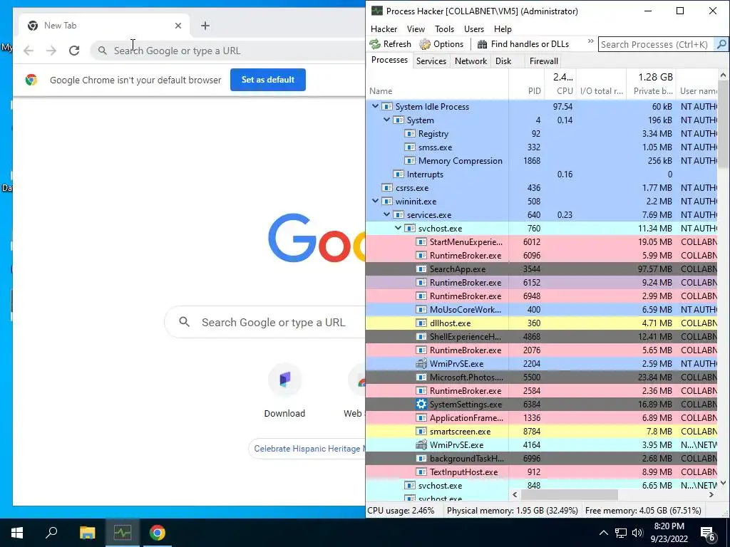Click Chrome's back arrow icon
Image resolution: width=730 pixels, height=547 pixels.
(29, 51)
